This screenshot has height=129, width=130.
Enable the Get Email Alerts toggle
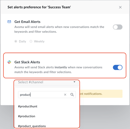click(118, 27)
